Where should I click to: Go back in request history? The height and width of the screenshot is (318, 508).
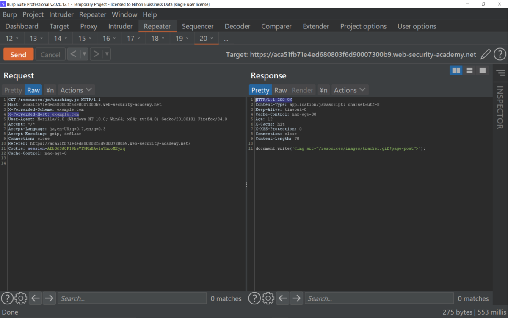(x=74, y=54)
